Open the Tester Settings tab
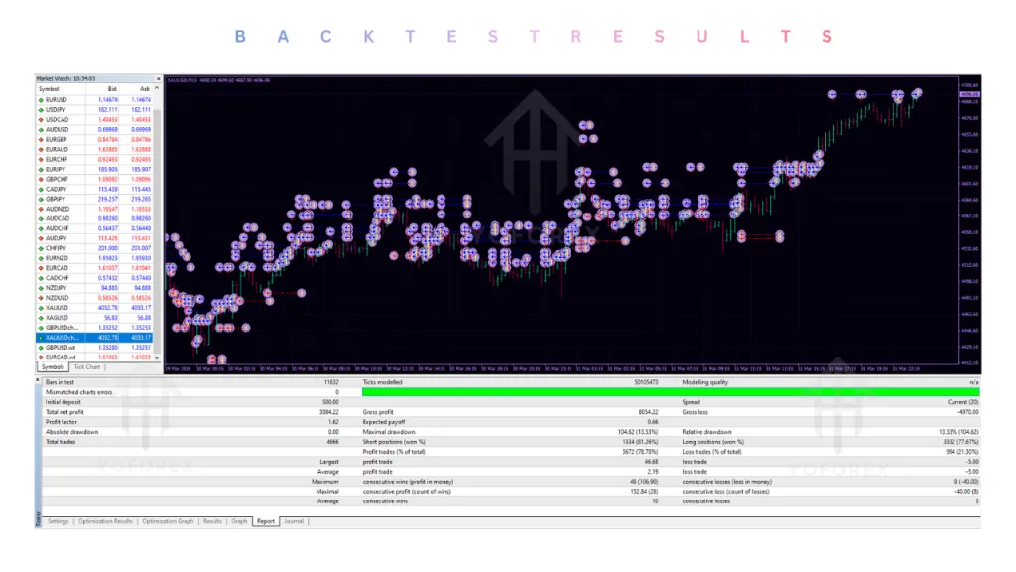1016x572 pixels. pos(58,521)
